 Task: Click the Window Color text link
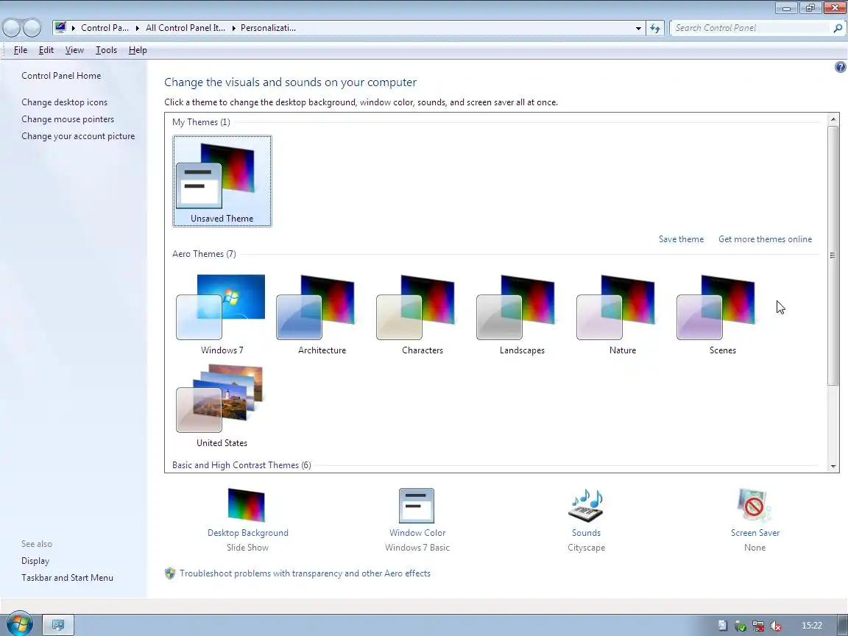417,533
